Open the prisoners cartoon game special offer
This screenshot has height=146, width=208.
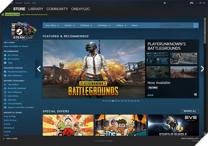[121, 125]
